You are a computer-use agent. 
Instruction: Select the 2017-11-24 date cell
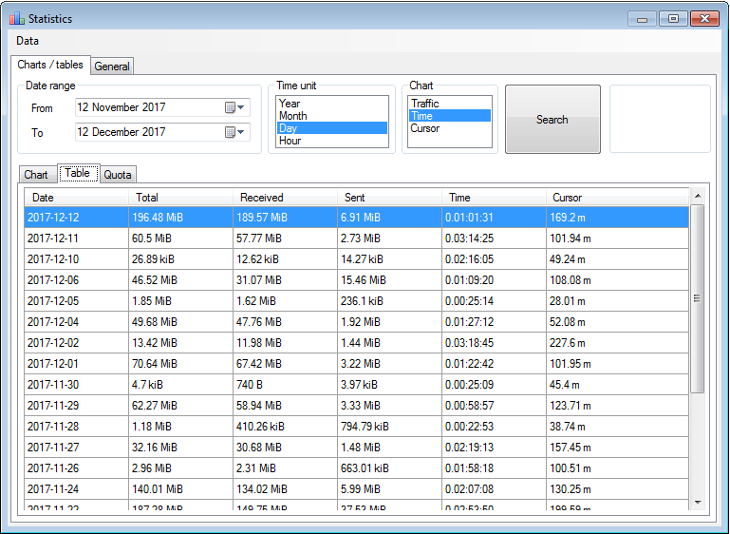76,489
